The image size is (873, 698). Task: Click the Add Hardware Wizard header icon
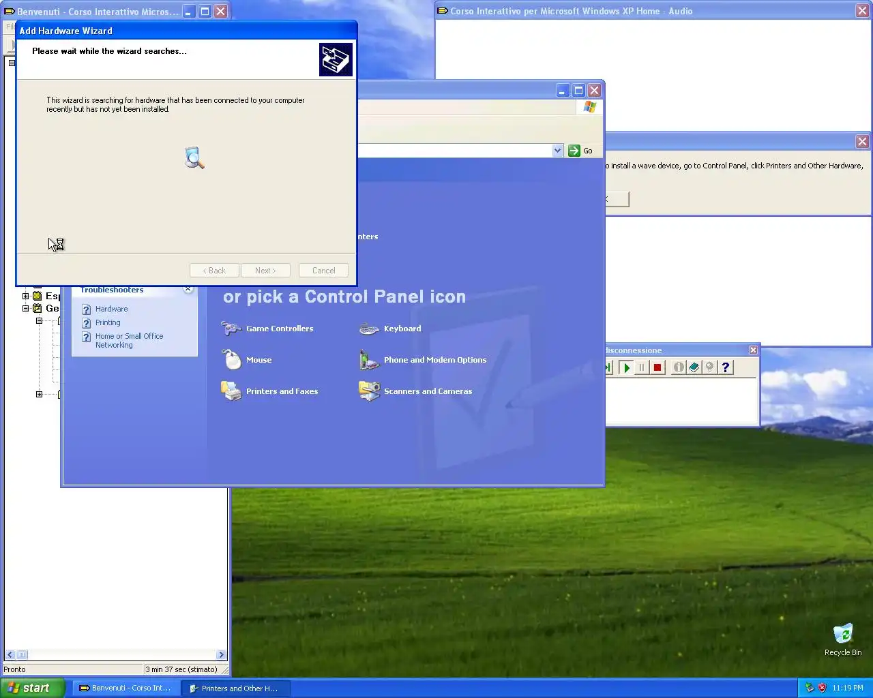pos(336,59)
